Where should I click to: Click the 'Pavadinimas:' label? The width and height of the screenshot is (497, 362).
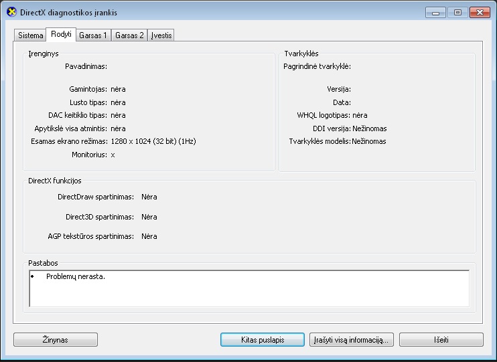point(86,66)
